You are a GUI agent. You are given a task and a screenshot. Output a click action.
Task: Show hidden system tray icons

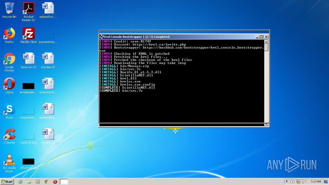click(287, 182)
